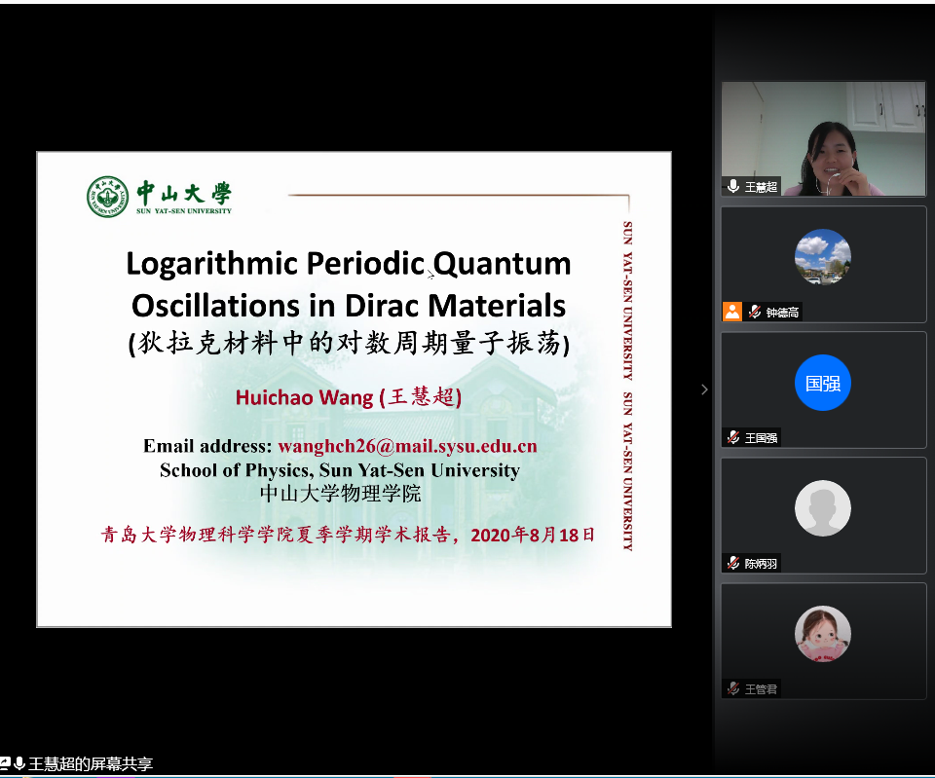Select 王管君's cartoon girl avatar
Image resolution: width=935 pixels, height=778 pixels.
[823, 634]
